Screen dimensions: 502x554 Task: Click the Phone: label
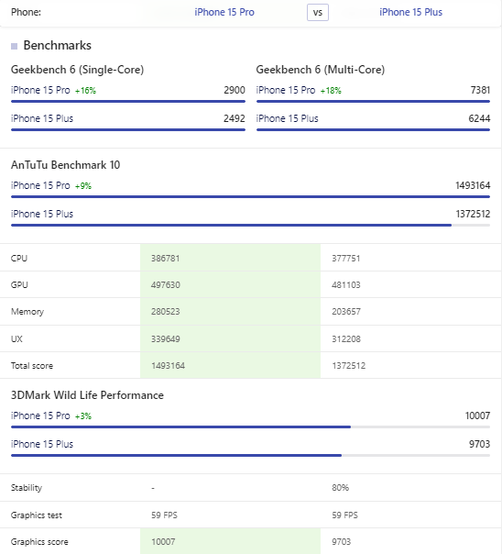pyautogui.click(x=26, y=12)
